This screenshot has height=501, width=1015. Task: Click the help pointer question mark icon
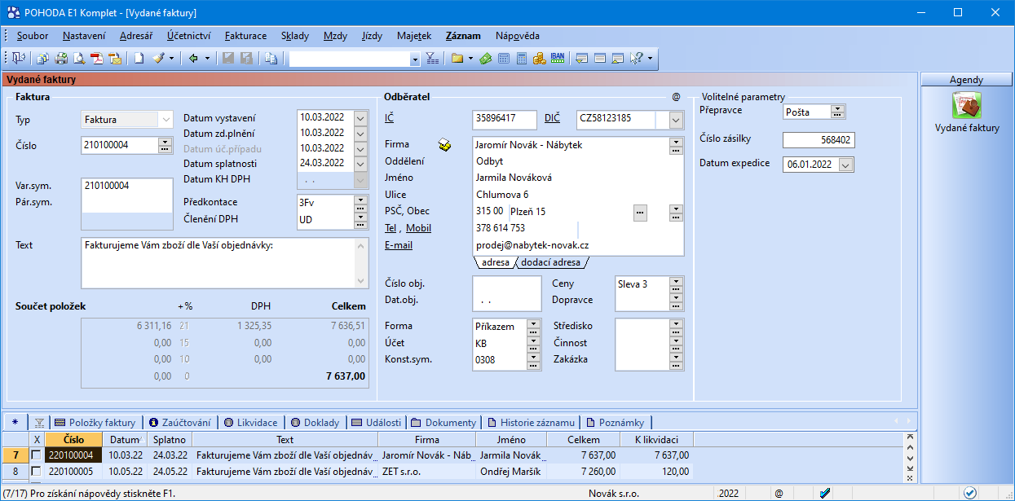pos(637,58)
